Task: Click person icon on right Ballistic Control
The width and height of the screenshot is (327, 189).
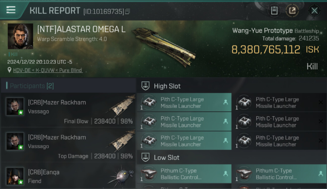Action: pos(321,174)
